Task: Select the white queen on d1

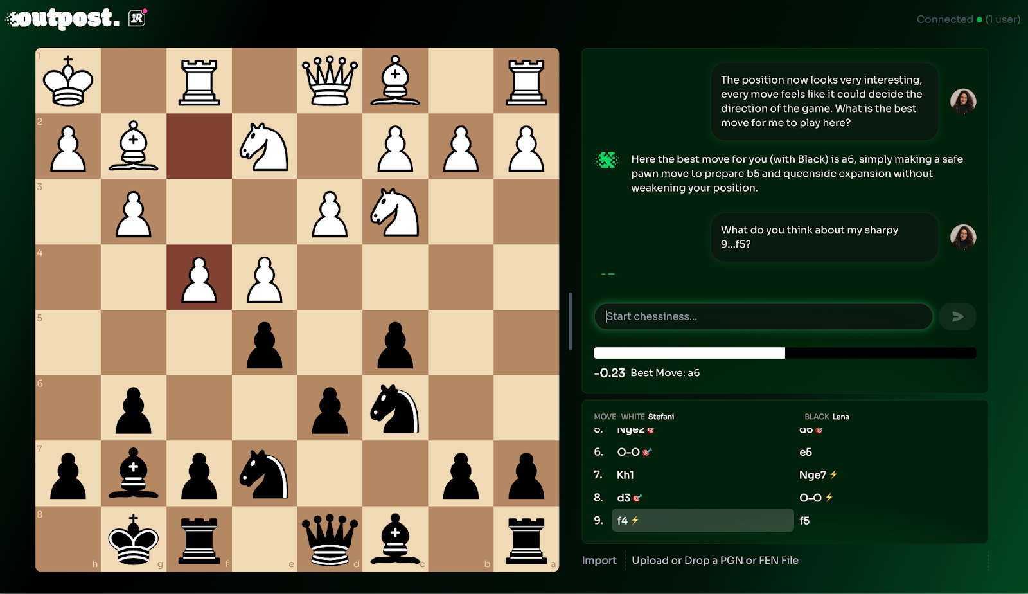Action: pos(330,81)
